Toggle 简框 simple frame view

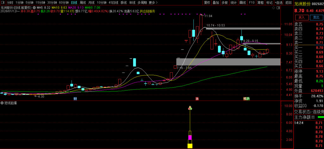260,2
